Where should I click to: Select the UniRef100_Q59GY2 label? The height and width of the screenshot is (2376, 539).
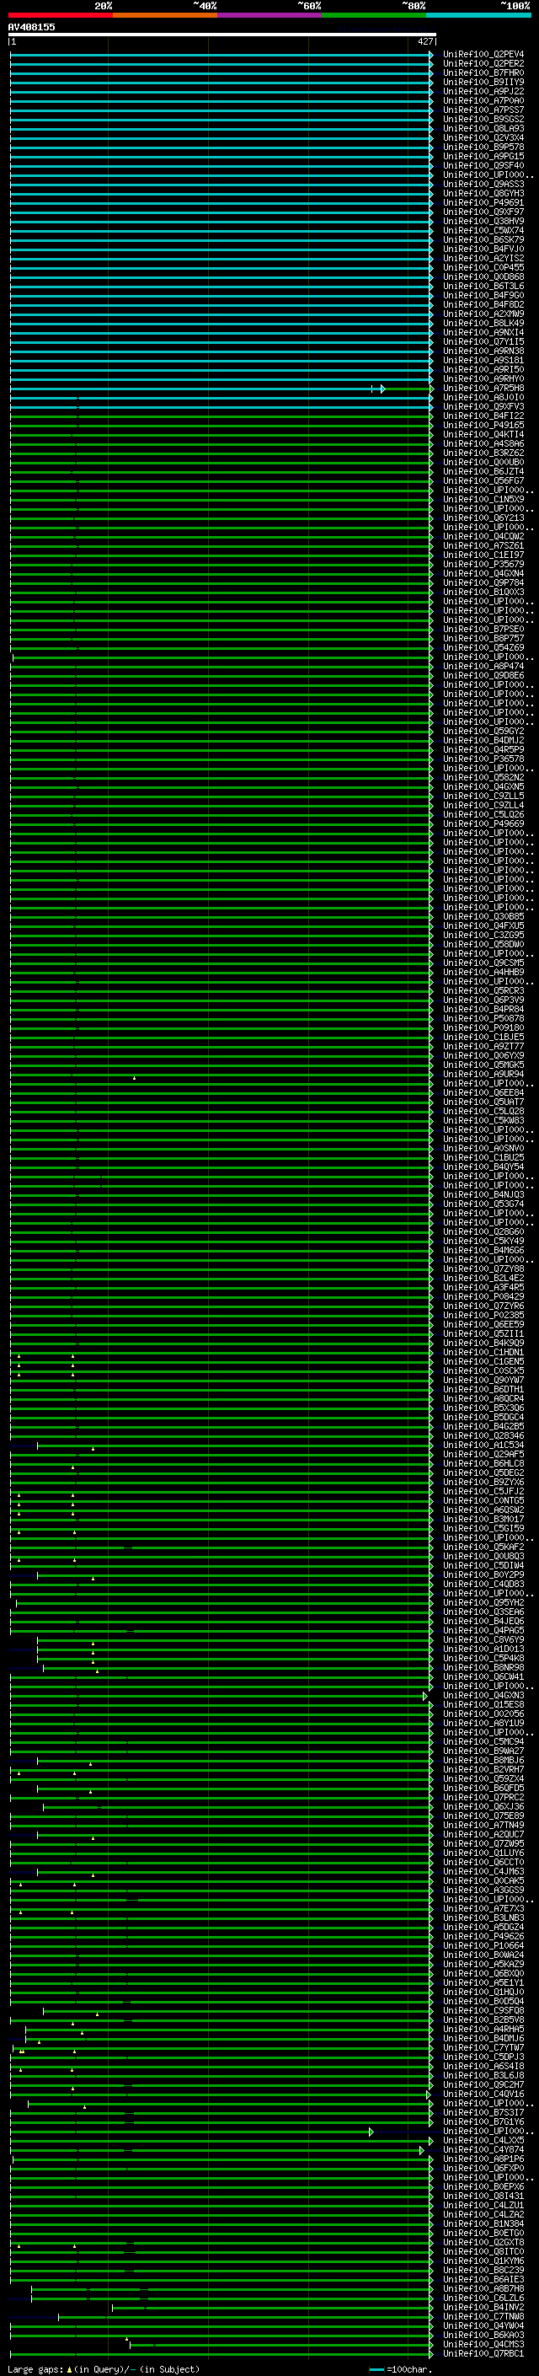(483, 732)
